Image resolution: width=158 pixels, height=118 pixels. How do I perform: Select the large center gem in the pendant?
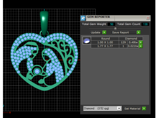click(x=37, y=71)
